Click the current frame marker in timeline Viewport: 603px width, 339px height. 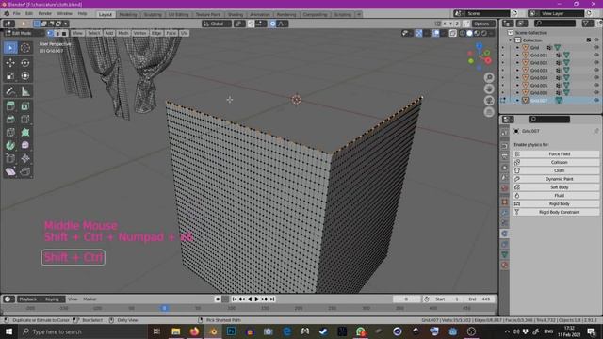pyautogui.click(x=164, y=308)
